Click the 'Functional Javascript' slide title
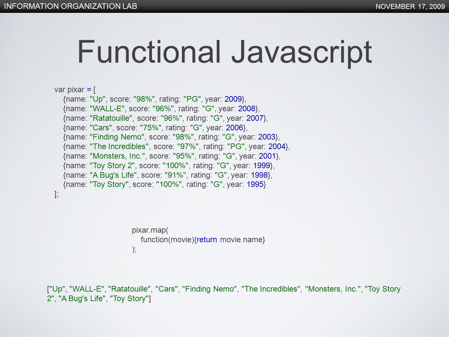This screenshot has height=337, width=449. pyautogui.click(x=224, y=52)
